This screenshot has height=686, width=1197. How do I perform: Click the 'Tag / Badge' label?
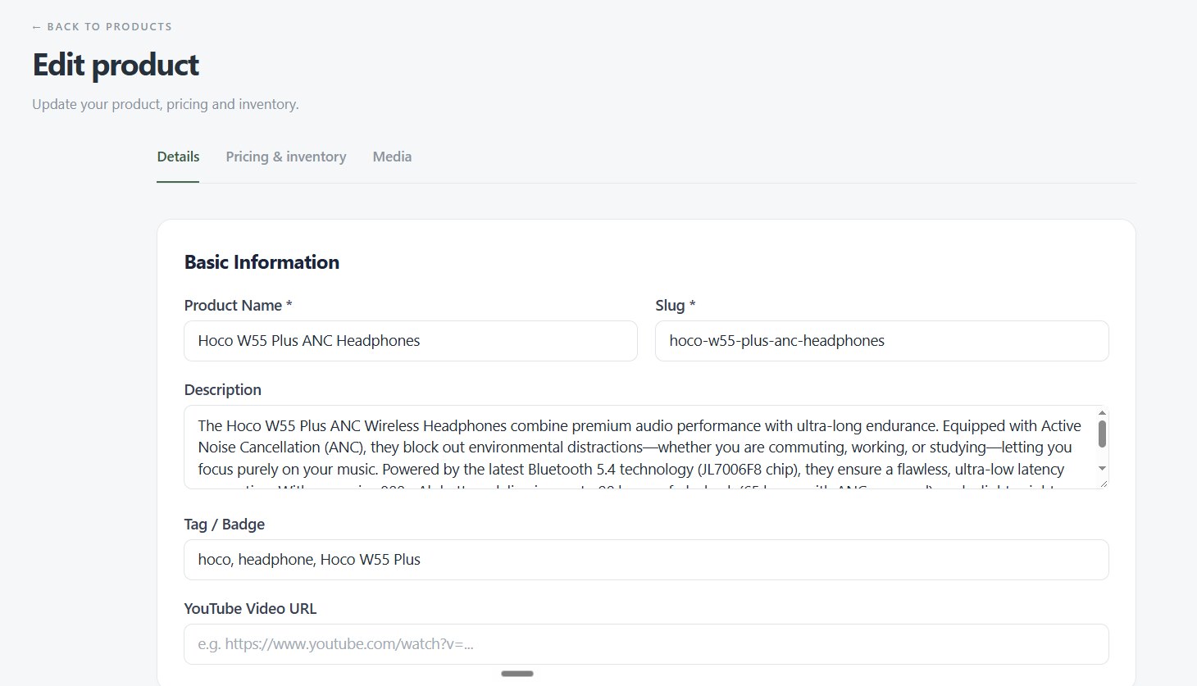[x=225, y=525]
